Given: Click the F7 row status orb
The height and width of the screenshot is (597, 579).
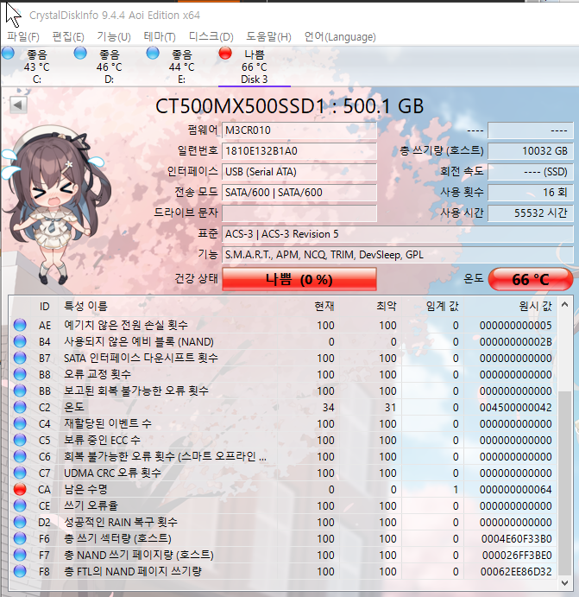Looking at the screenshot, I should coord(20,555).
